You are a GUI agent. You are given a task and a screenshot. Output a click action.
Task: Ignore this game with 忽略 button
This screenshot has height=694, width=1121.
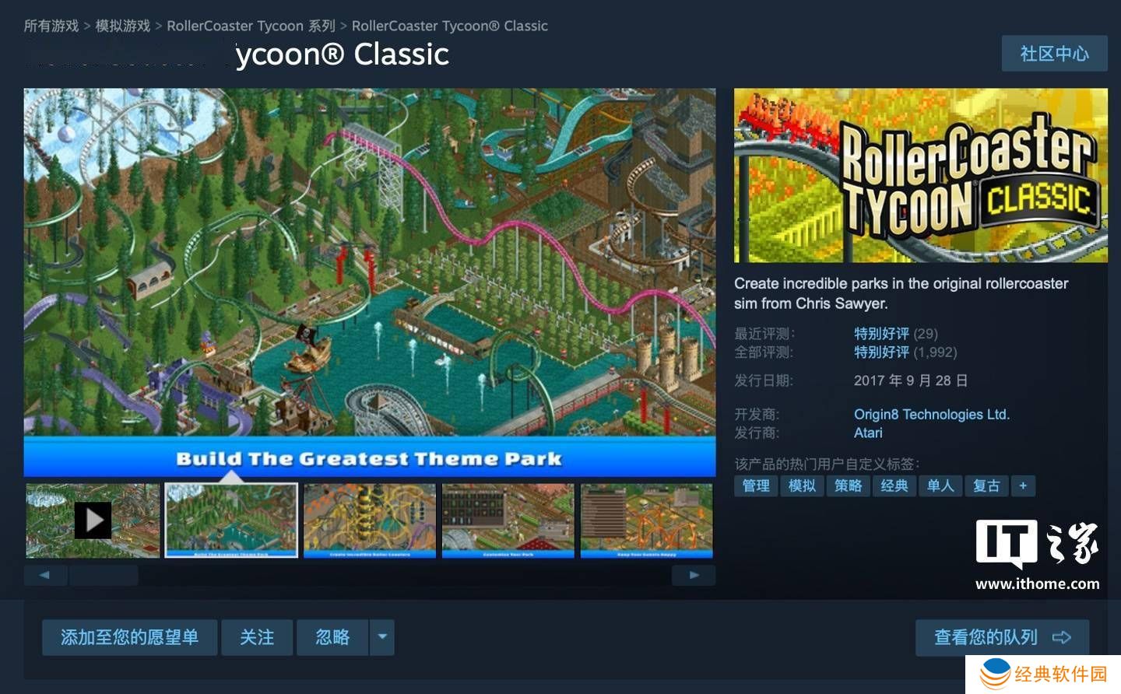click(x=332, y=637)
